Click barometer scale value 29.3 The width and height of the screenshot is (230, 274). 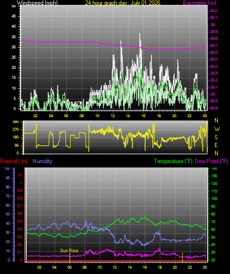coord(214,73)
